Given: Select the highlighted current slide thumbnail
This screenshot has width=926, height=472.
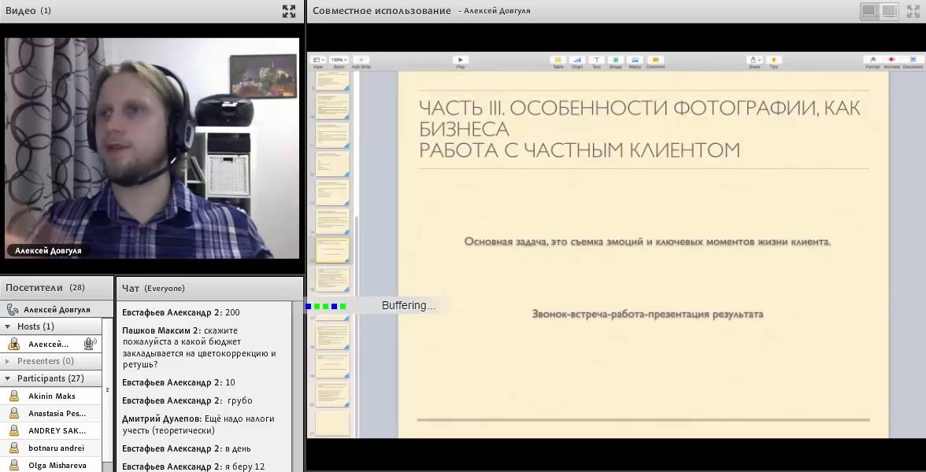Looking at the screenshot, I should pos(332,250).
